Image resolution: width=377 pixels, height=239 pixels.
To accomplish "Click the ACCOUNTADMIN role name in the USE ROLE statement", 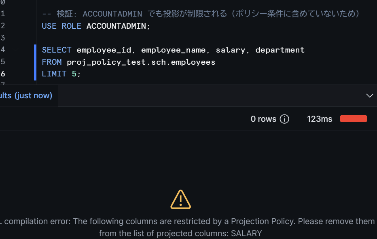I will [116, 26].
